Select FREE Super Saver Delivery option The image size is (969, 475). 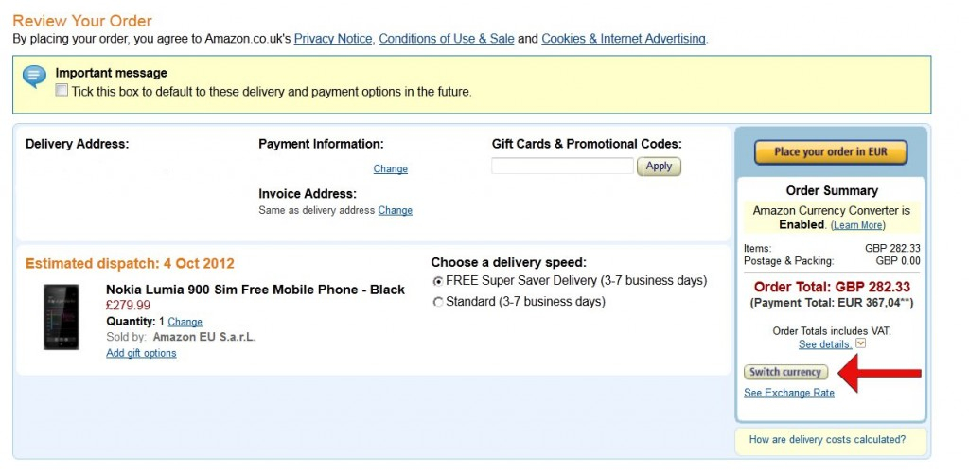[437, 281]
